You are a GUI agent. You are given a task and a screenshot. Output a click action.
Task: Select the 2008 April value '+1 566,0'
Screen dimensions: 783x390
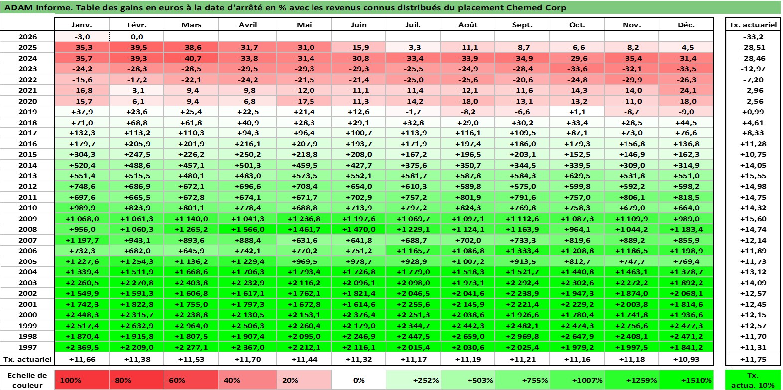248,229
